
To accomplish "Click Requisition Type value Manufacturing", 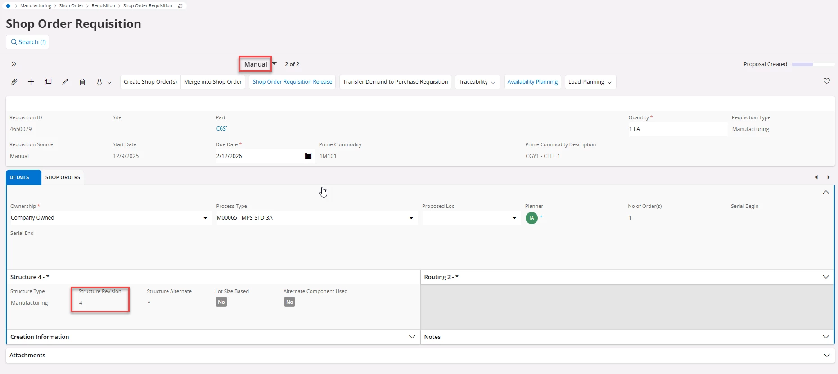I will tap(751, 129).
